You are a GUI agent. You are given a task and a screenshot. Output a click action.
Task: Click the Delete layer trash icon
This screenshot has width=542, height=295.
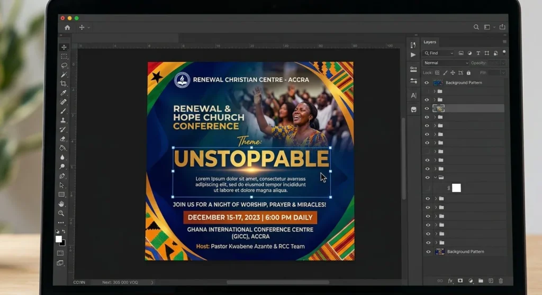tap(501, 281)
